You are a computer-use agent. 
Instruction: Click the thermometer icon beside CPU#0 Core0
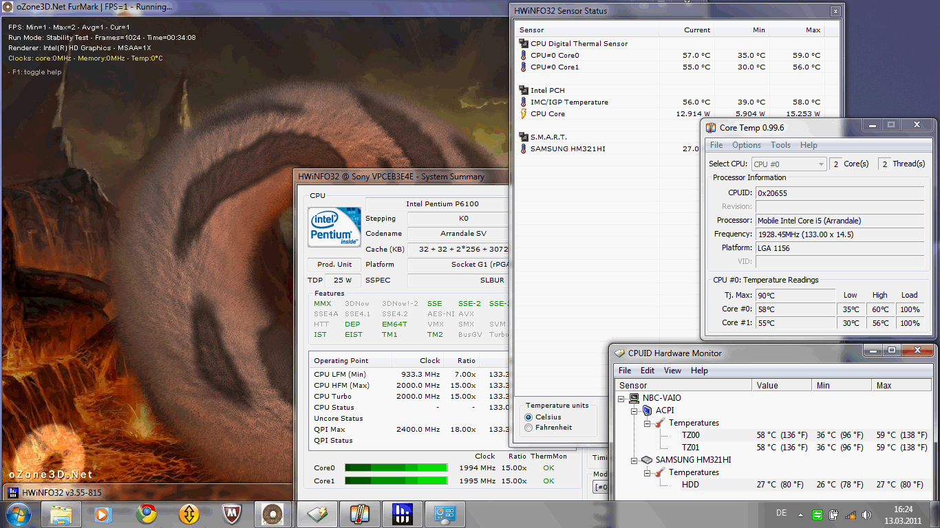coord(524,56)
